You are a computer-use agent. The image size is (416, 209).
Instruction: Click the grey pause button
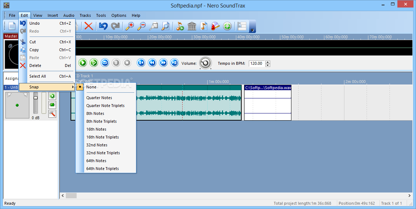click(x=116, y=63)
